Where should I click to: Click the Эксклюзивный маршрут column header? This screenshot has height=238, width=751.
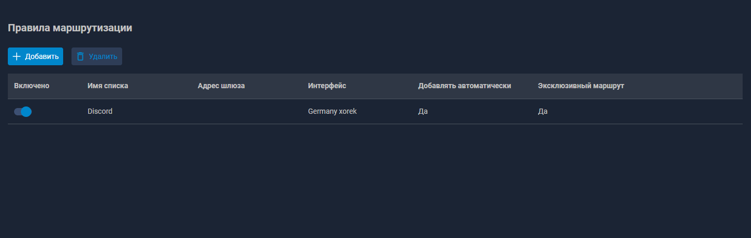[581, 86]
